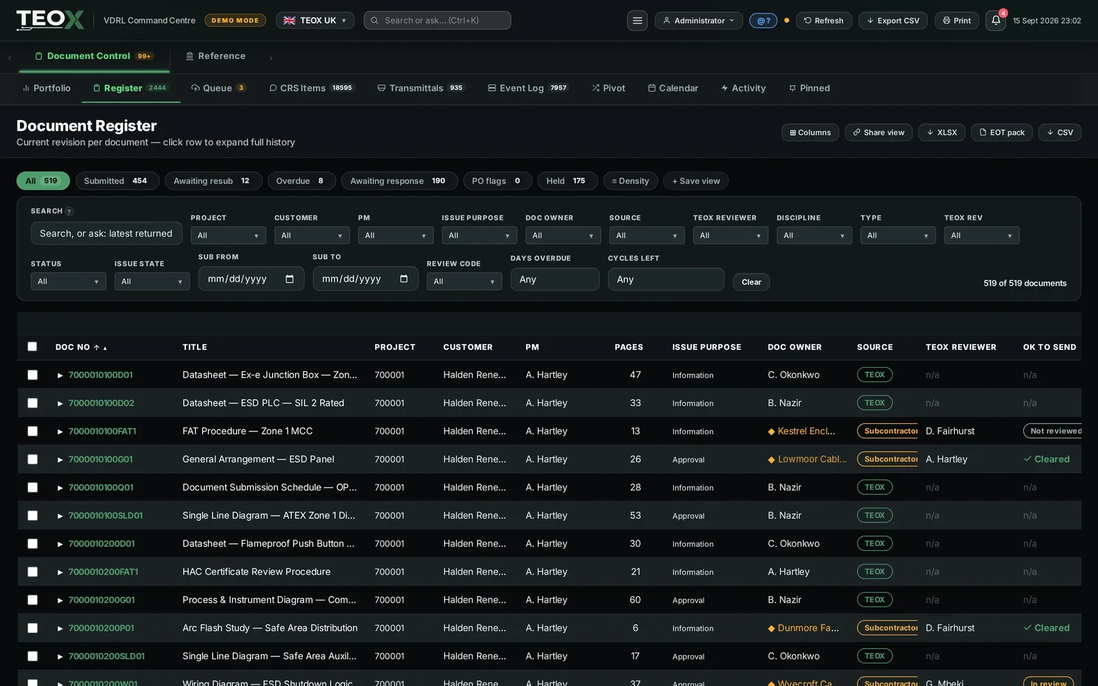
Task: Click the register search field
Action: coord(106,233)
